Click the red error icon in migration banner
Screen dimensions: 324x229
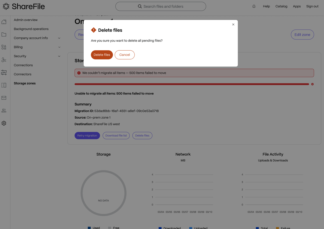(79, 73)
